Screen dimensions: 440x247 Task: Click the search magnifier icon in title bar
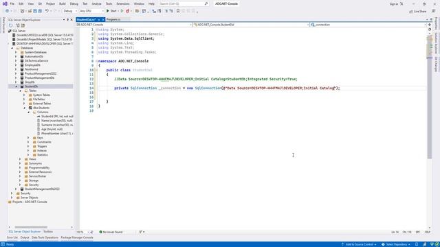coord(206,3)
